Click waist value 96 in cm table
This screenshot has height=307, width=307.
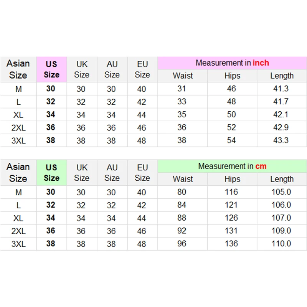tap(182, 244)
